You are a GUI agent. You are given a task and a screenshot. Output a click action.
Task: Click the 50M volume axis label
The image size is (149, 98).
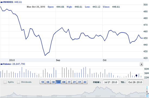tap(147, 69)
